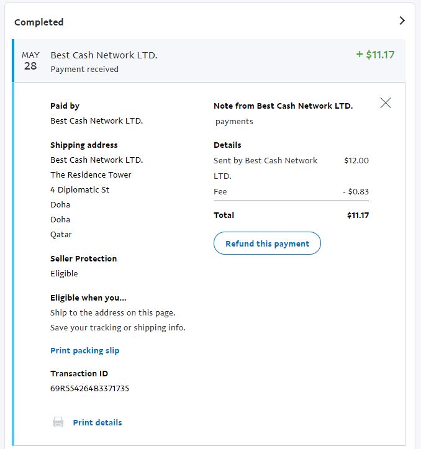Click the $12.00 sent amount

pyautogui.click(x=356, y=161)
